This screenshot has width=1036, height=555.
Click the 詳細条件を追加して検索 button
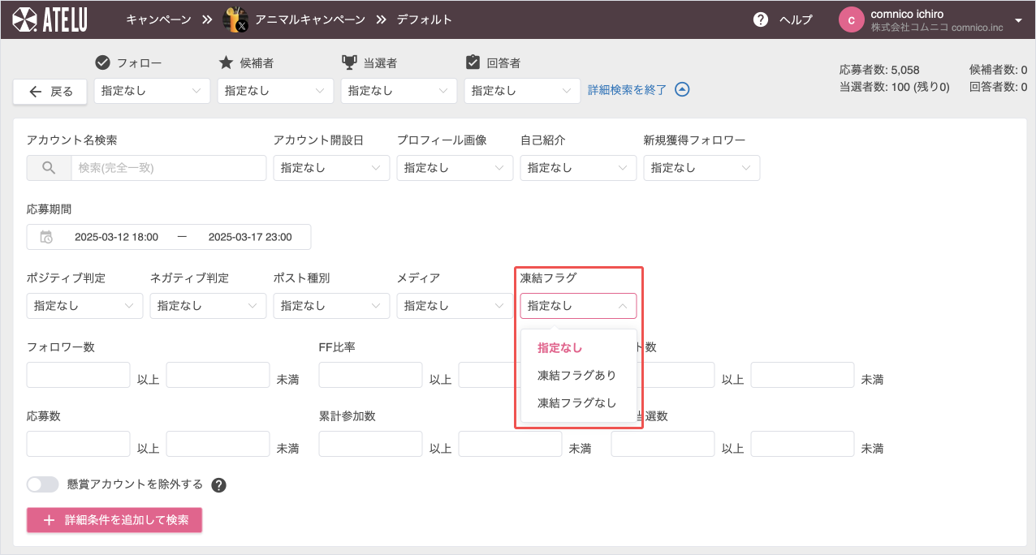(x=114, y=520)
